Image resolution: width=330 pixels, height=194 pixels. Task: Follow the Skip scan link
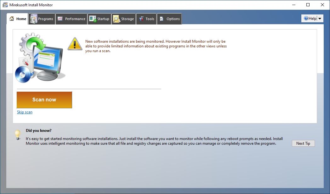click(x=25, y=112)
